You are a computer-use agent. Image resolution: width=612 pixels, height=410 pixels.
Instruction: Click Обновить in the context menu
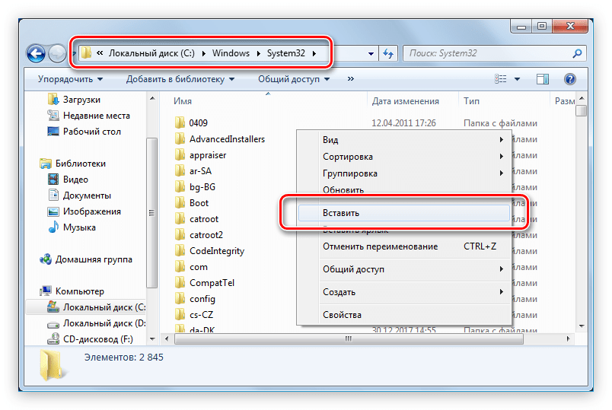(x=343, y=189)
